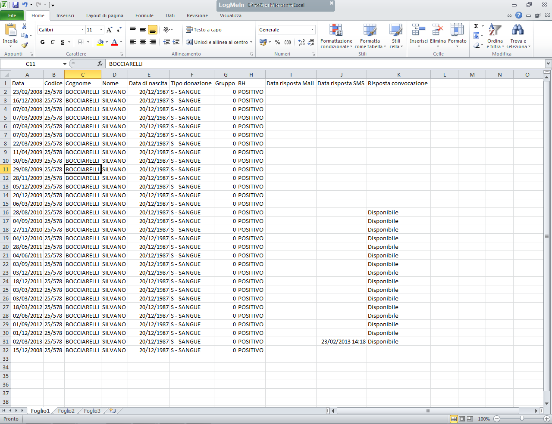Align text to the top
This screenshot has width=552, height=424.
point(133,30)
